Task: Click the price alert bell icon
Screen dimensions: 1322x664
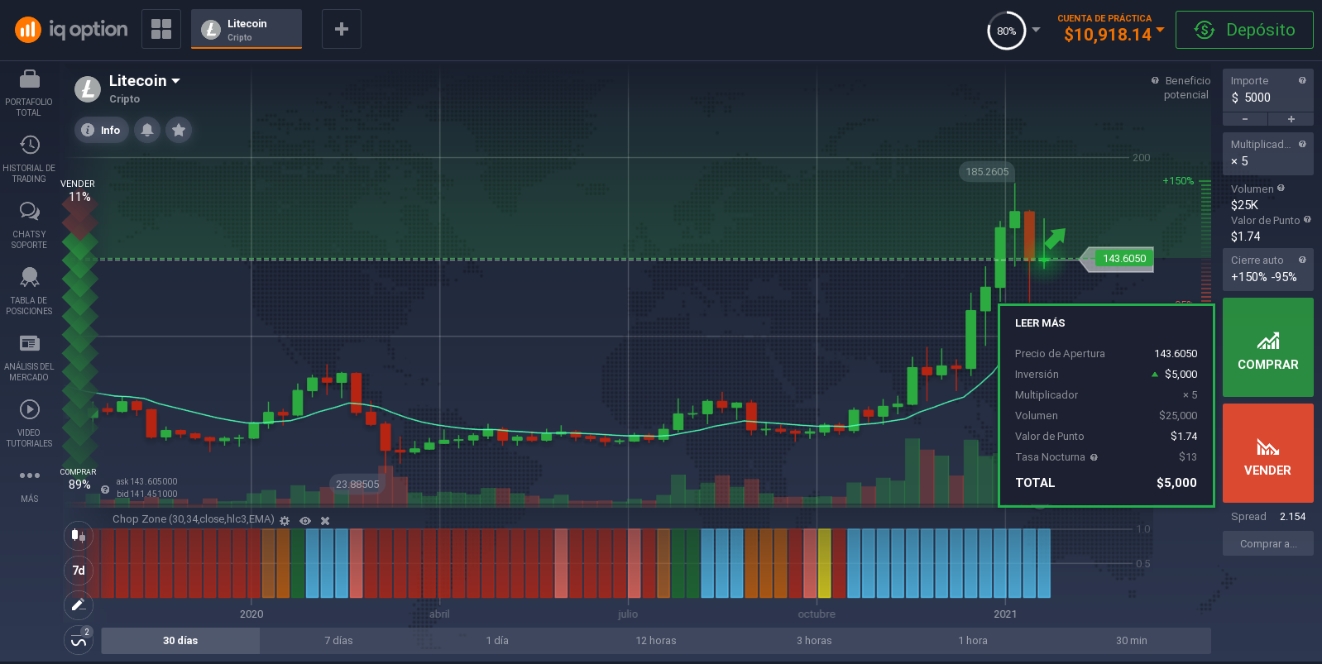Action: click(147, 130)
